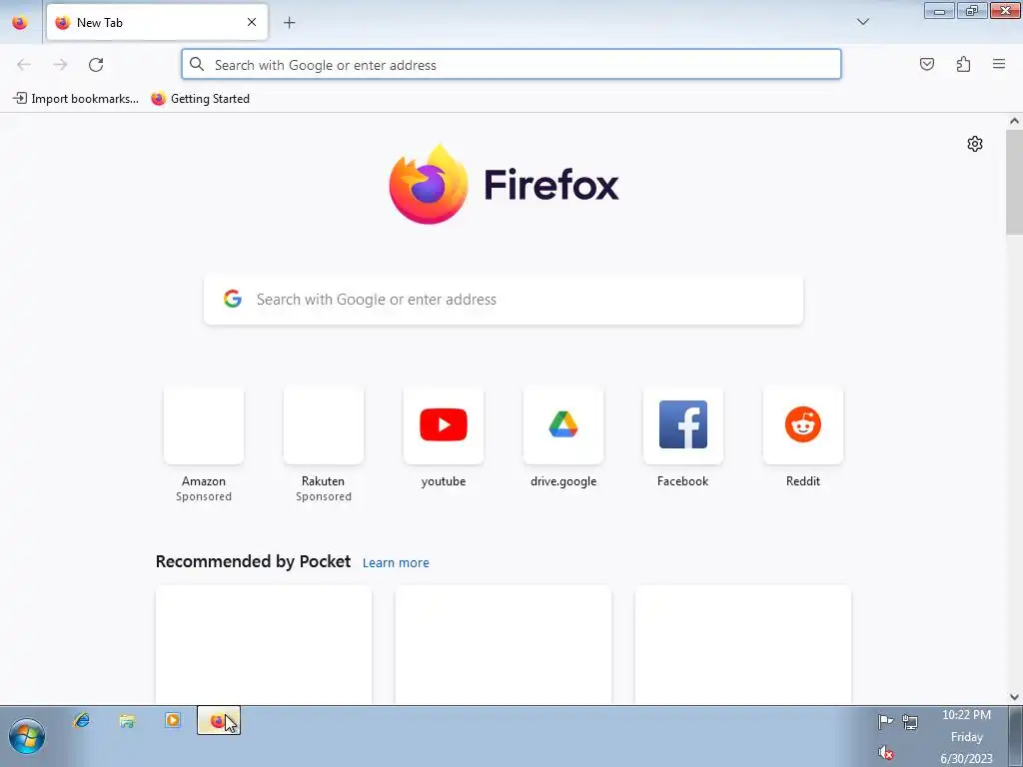Open the Extensions puzzle icon
Screen dimensions: 1023x767
pyautogui.click(x=963, y=64)
